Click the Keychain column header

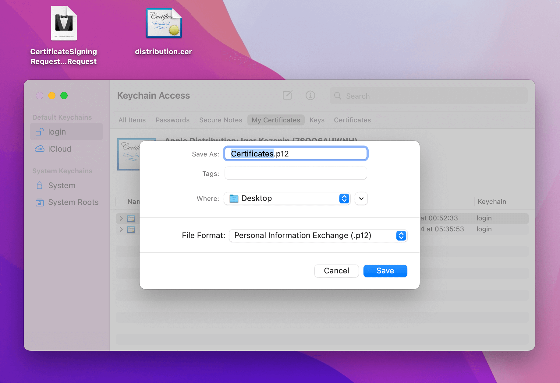coord(492,202)
